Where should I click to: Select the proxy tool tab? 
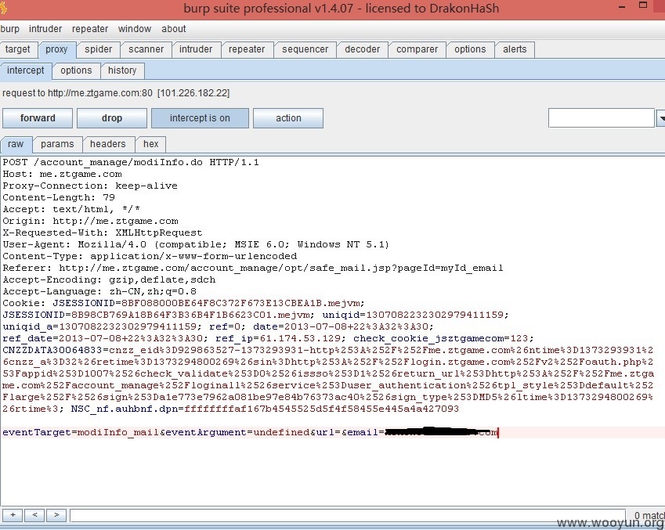pyautogui.click(x=56, y=49)
